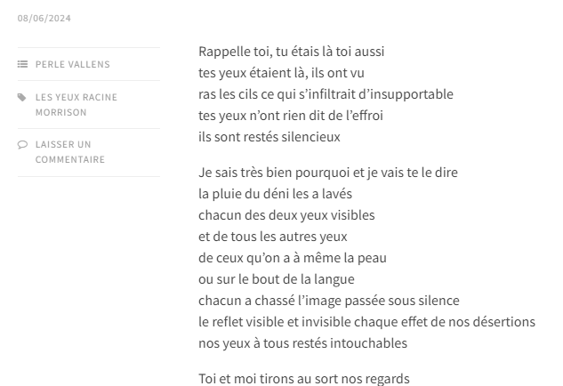The width and height of the screenshot is (563, 386).
Task: Click the line starting "Je sais très bien"
Action: 327,173
